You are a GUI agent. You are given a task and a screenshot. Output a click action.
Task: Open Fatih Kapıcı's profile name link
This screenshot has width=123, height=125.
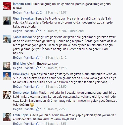21,115
